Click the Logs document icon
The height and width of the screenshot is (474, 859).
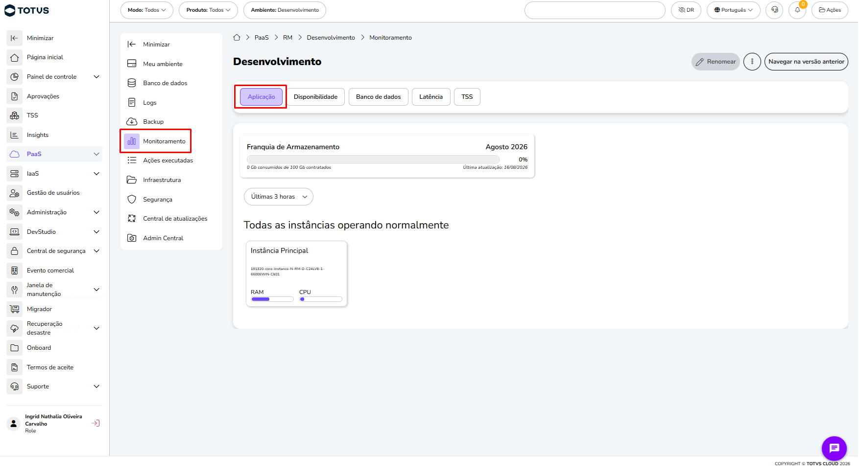[132, 103]
